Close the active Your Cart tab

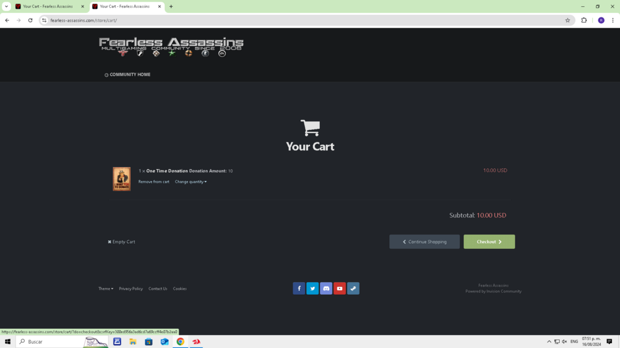pyautogui.click(x=159, y=6)
